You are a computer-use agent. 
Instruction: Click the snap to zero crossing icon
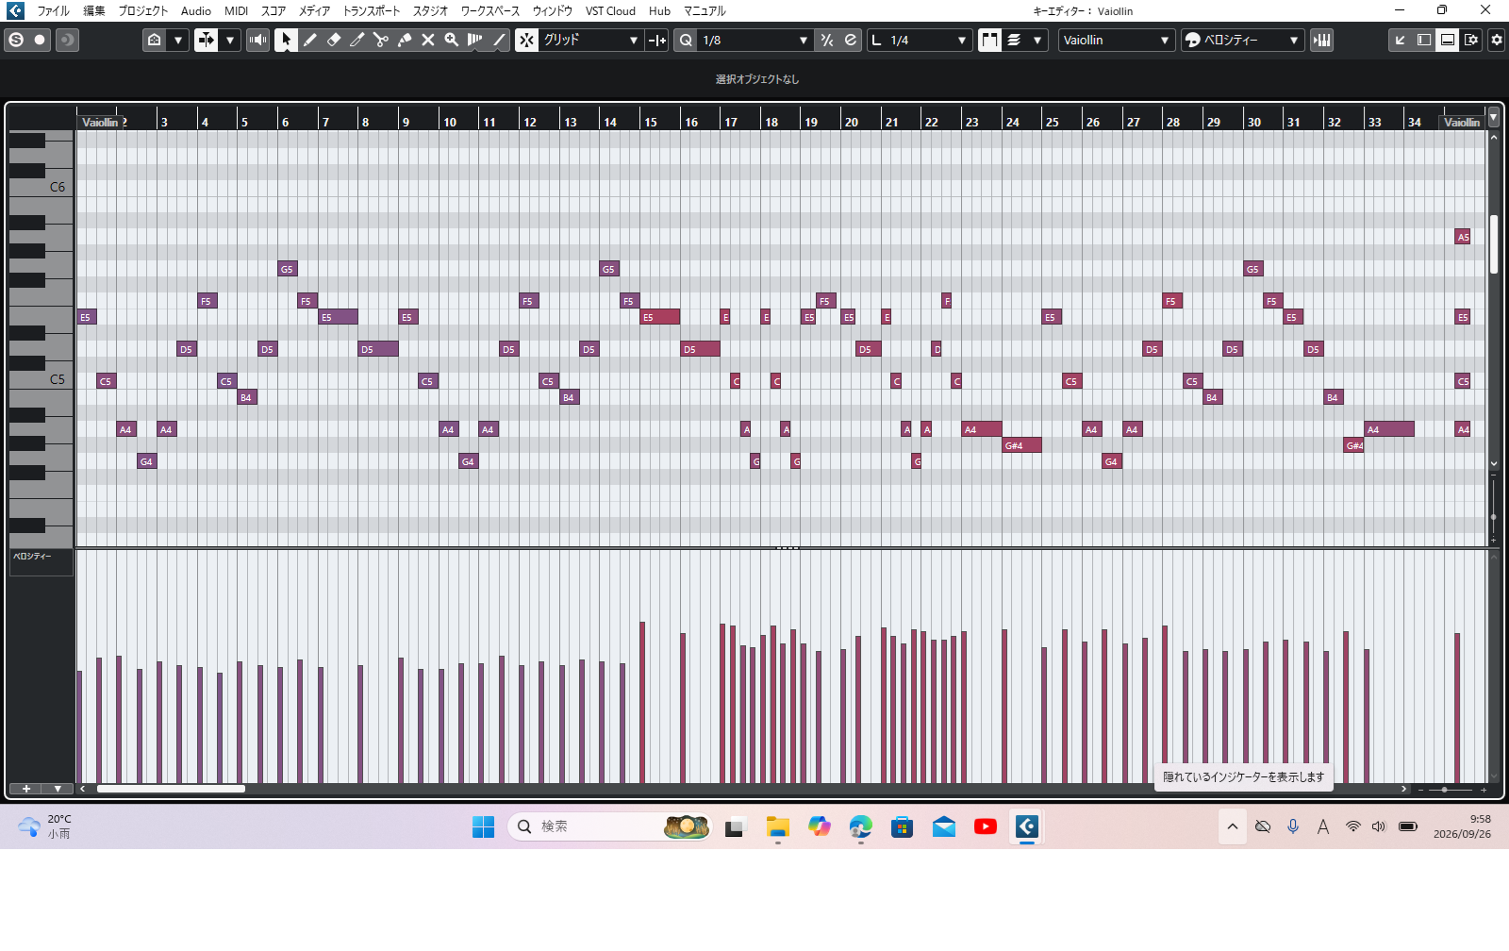[x=657, y=40]
